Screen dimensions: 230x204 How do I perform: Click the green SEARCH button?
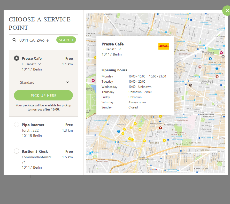(66, 40)
